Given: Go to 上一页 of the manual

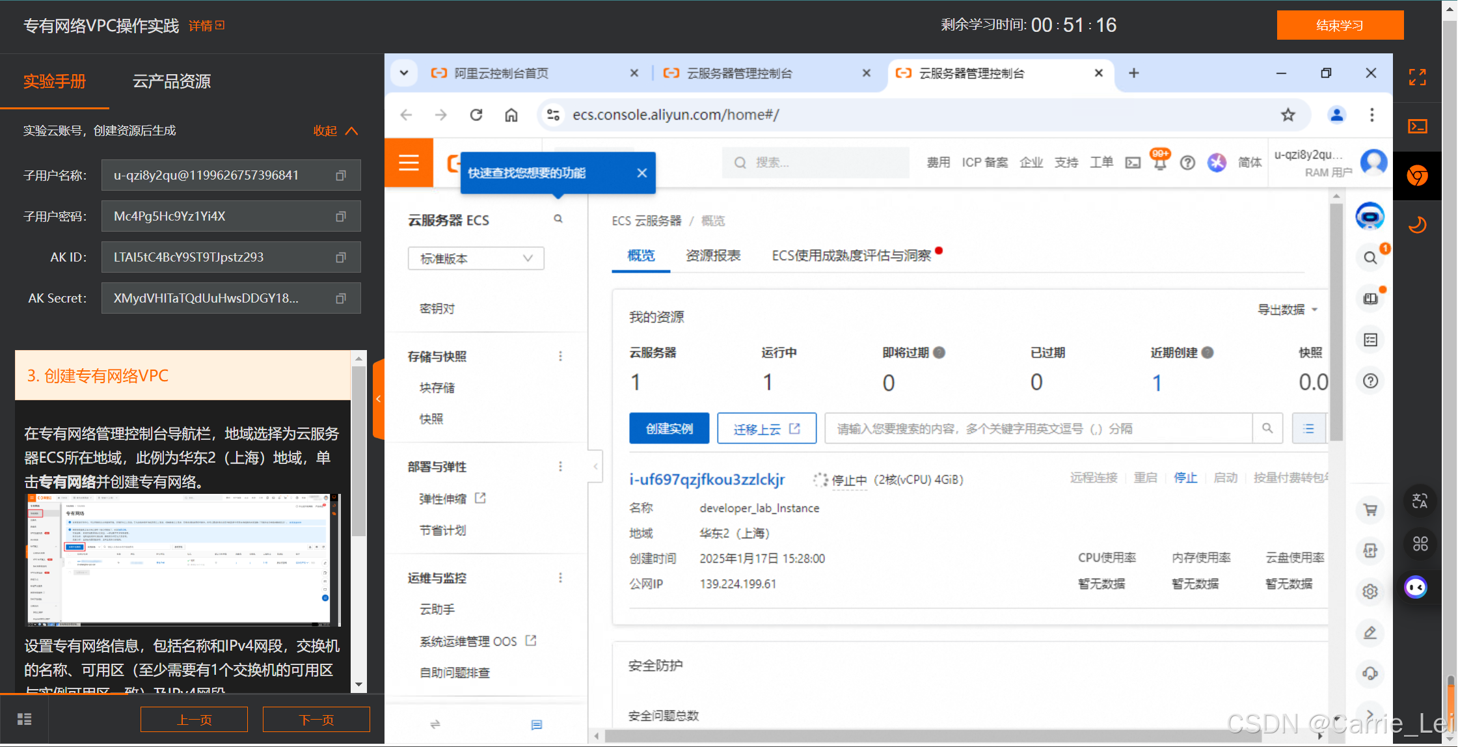Looking at the screenshot, I should tap(194, 720).
